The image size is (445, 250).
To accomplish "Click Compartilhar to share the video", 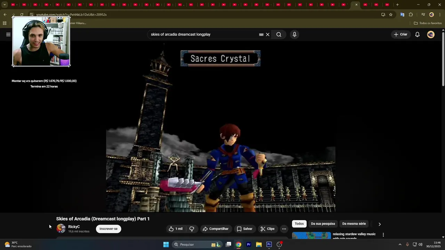I will click(216, 229).
